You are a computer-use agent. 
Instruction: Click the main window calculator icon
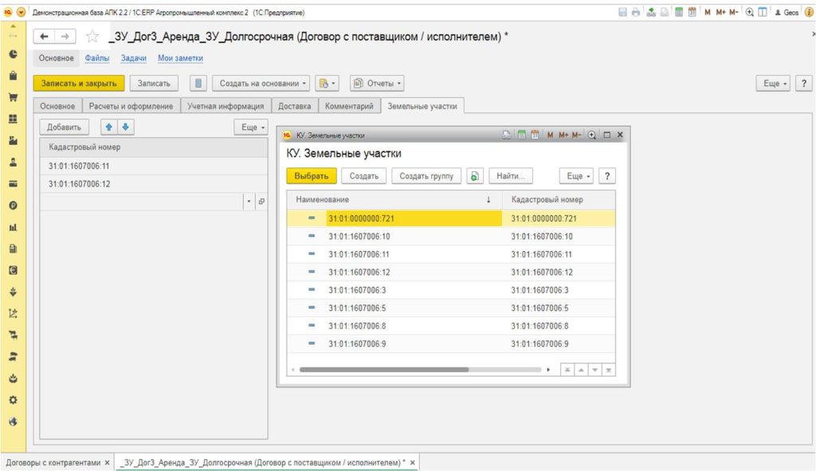click(679, 12)
